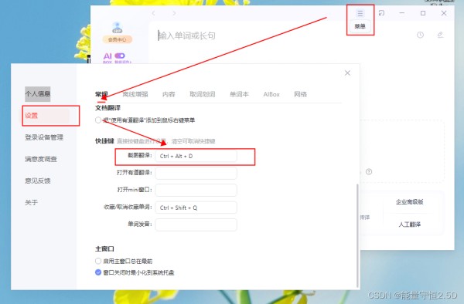Open 企业高级版 link in main window
Image resolution: width=464 pixels, height=304 pixels.
(410, 202)
